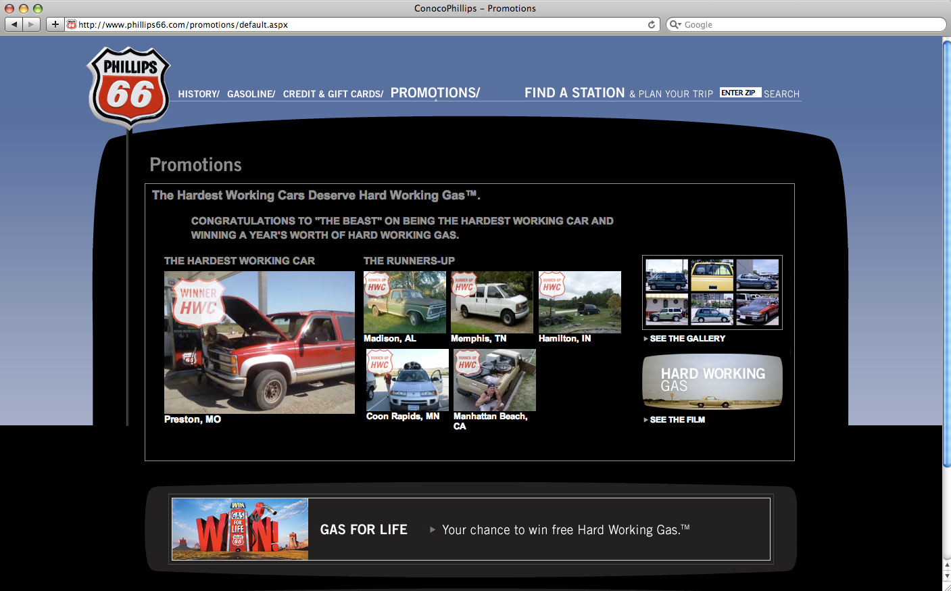The image size is (951, 591).
Task: Click the Safari forward arrow button
Action: [31, 24]
